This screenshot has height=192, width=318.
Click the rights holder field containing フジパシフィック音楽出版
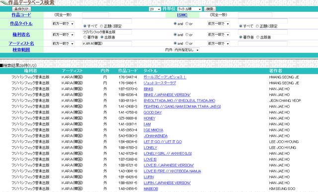[x=107, y=32]
